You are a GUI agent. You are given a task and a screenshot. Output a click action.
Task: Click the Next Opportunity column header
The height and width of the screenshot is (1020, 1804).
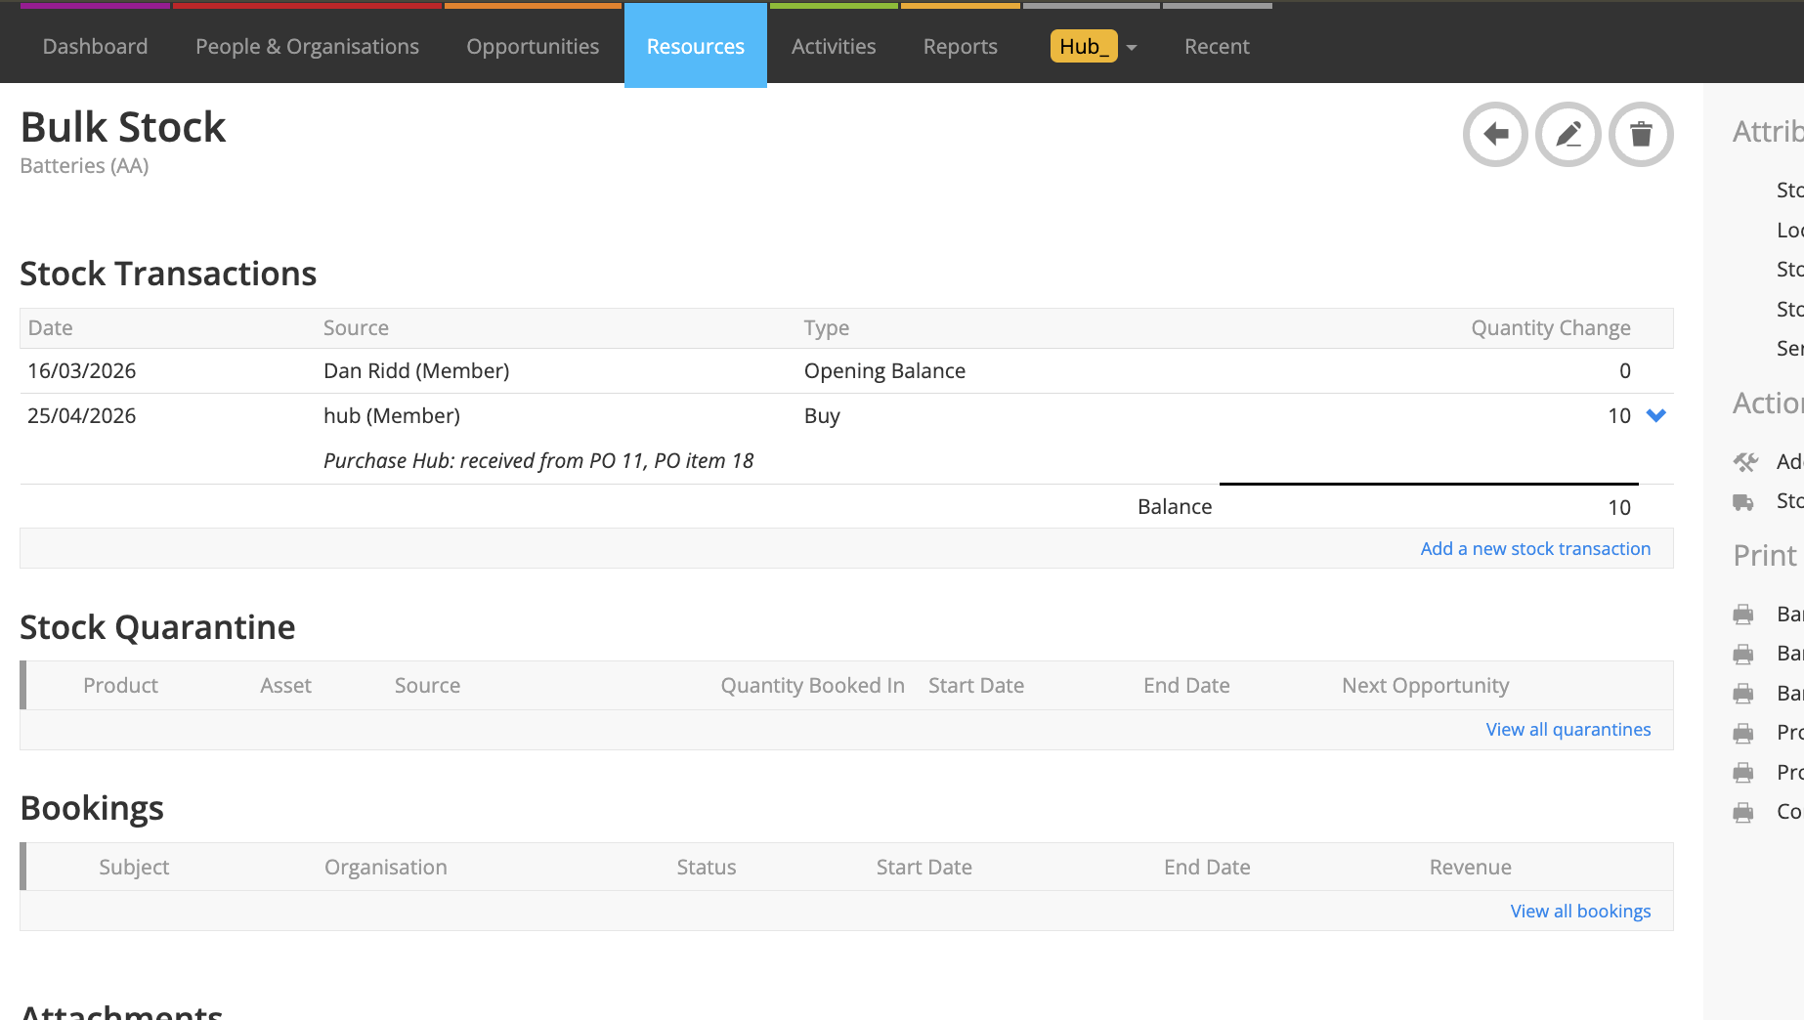pos(1426,685)
